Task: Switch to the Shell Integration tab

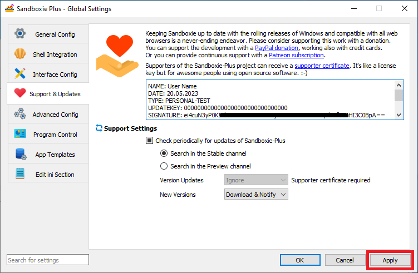Action: (x=55, y=54)
